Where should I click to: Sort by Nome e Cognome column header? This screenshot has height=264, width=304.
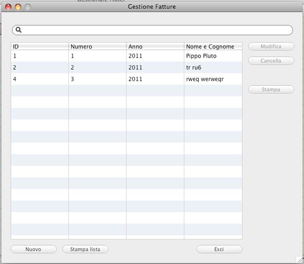213,46
